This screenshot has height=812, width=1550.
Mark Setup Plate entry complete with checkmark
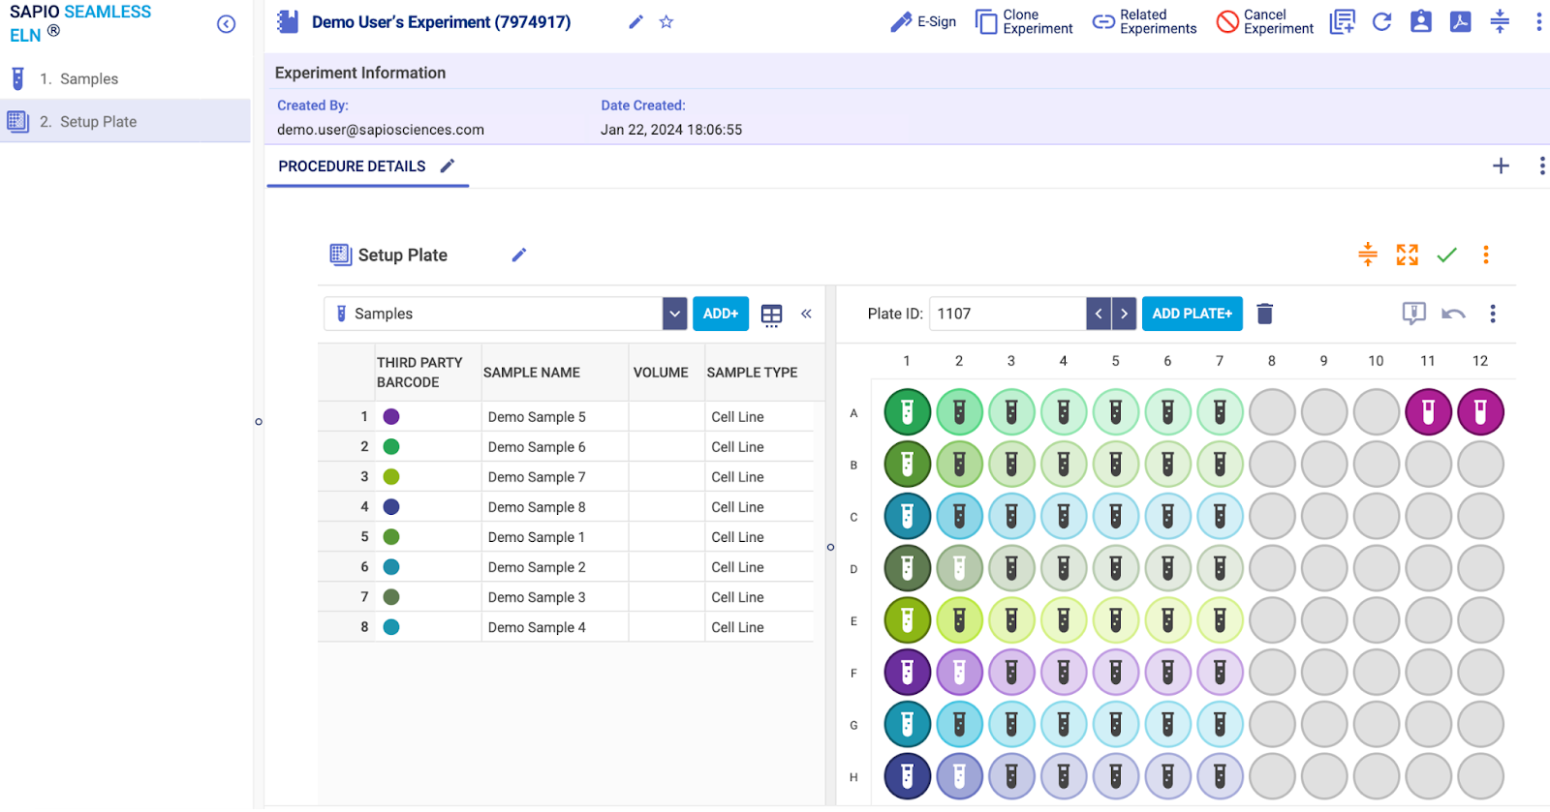pyautogui.click(x=1446, y=255)
